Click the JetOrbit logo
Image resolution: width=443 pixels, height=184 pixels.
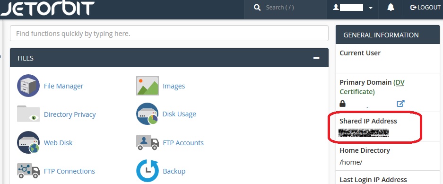point(47,8)
